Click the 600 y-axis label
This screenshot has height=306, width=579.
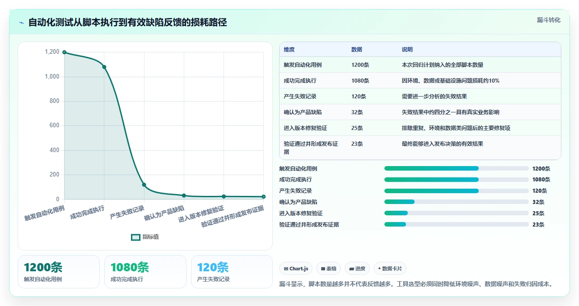click(55, 125)
